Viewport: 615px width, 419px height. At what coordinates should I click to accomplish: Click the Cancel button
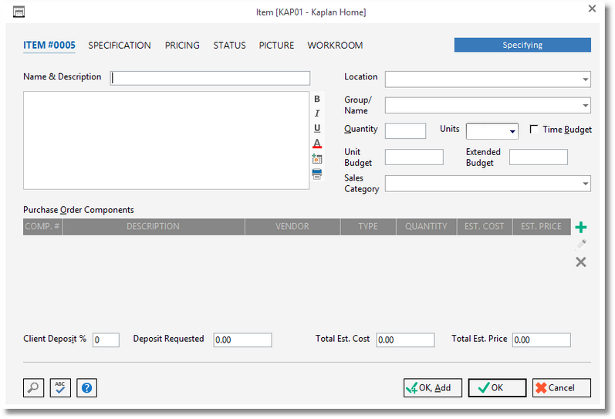[x=561, y=387]
